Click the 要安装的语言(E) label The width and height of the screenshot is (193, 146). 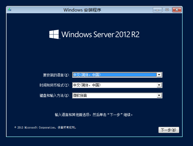56,75
